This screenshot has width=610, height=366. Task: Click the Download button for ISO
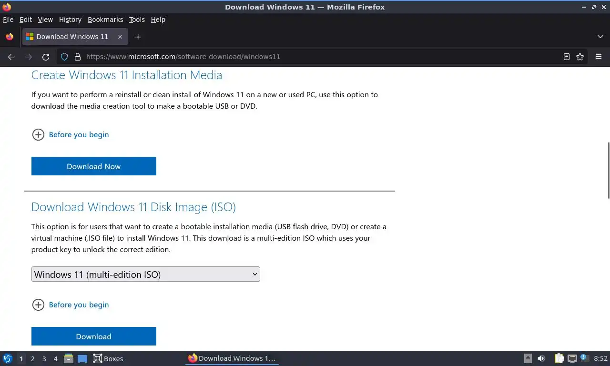pyautogui.click(x=94, y=336)
